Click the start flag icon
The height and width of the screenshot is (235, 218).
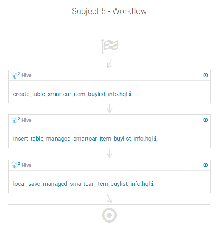pyautogui.click(x=109, y=46)
